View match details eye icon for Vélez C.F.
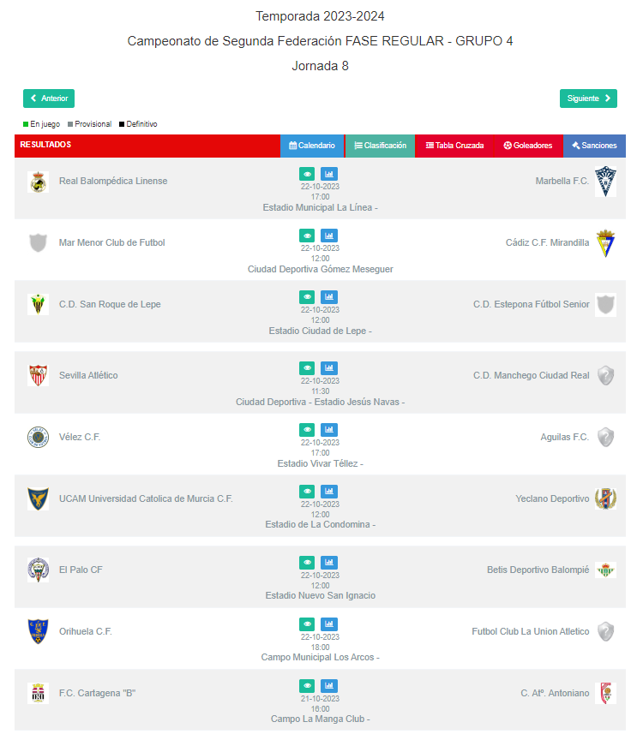643x746 pixels. 307,430
